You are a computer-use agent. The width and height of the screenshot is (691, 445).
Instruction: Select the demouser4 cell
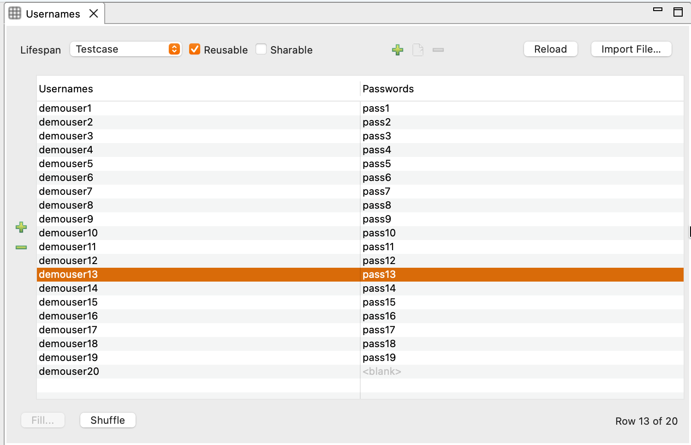click(x=198, y=150)
